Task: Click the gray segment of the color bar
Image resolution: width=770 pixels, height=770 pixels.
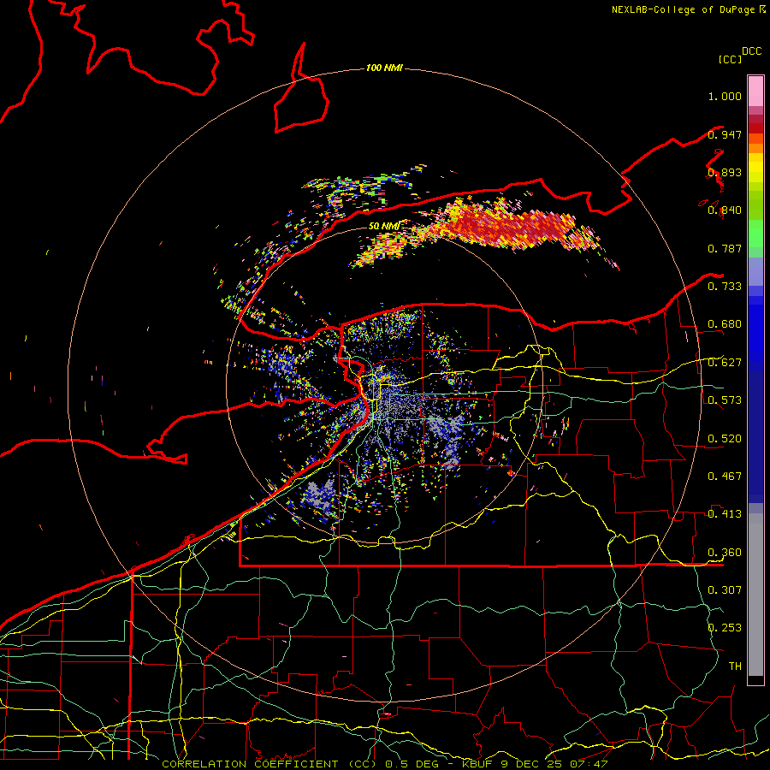Action: pyautogui.click(x=755, y=595)
